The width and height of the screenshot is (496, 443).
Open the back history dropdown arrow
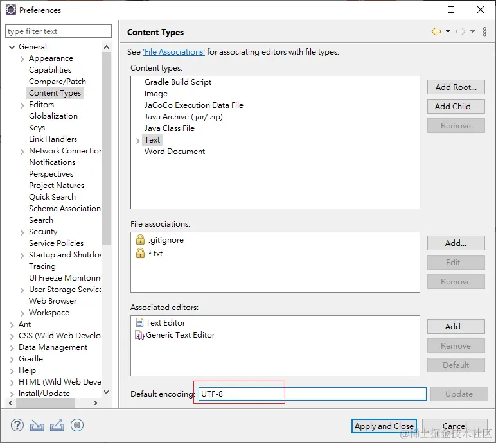point(448,31)
